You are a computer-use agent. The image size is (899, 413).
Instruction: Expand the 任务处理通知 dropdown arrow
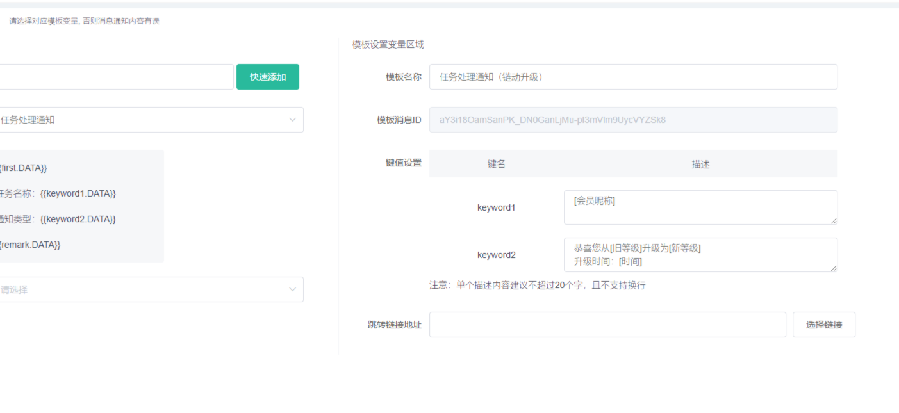click(x=292, y=120)
